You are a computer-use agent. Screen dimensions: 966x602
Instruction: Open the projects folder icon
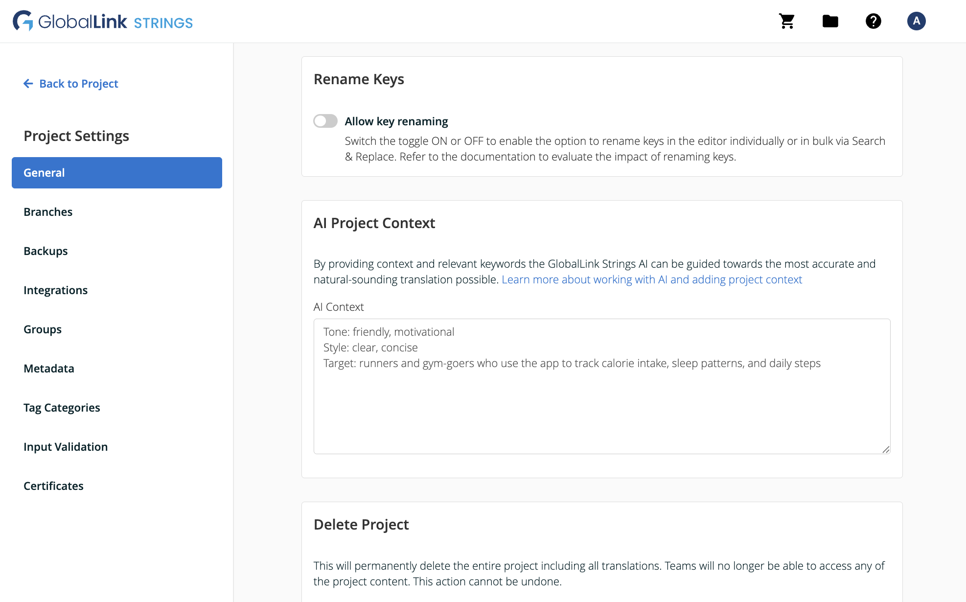click(x=829, y=21)
